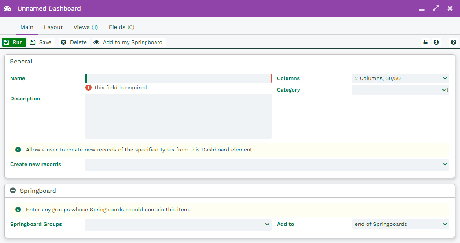Image resolution: width=460 pixels, height=243 pixels.
Task: Click the dashboard gauge icon in title bar
Action: (x=7, y=8)
